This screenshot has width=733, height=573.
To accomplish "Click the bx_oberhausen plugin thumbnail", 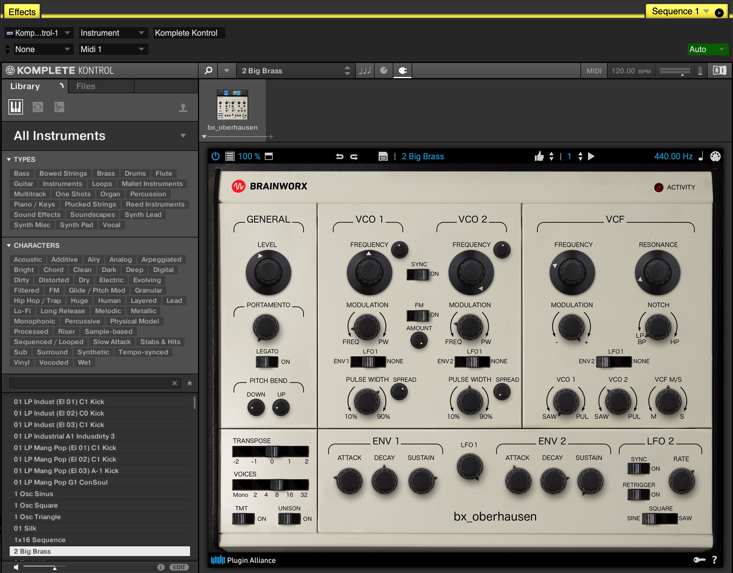I will [232, 105].
